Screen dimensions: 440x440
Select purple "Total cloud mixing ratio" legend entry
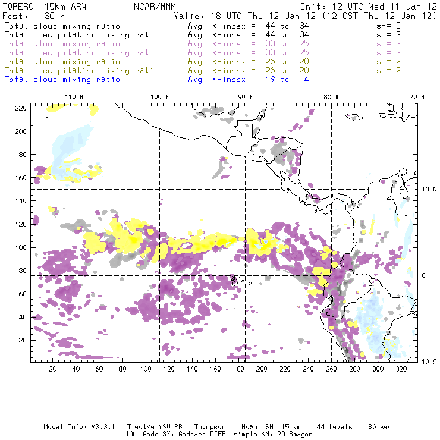click(62, 44)
